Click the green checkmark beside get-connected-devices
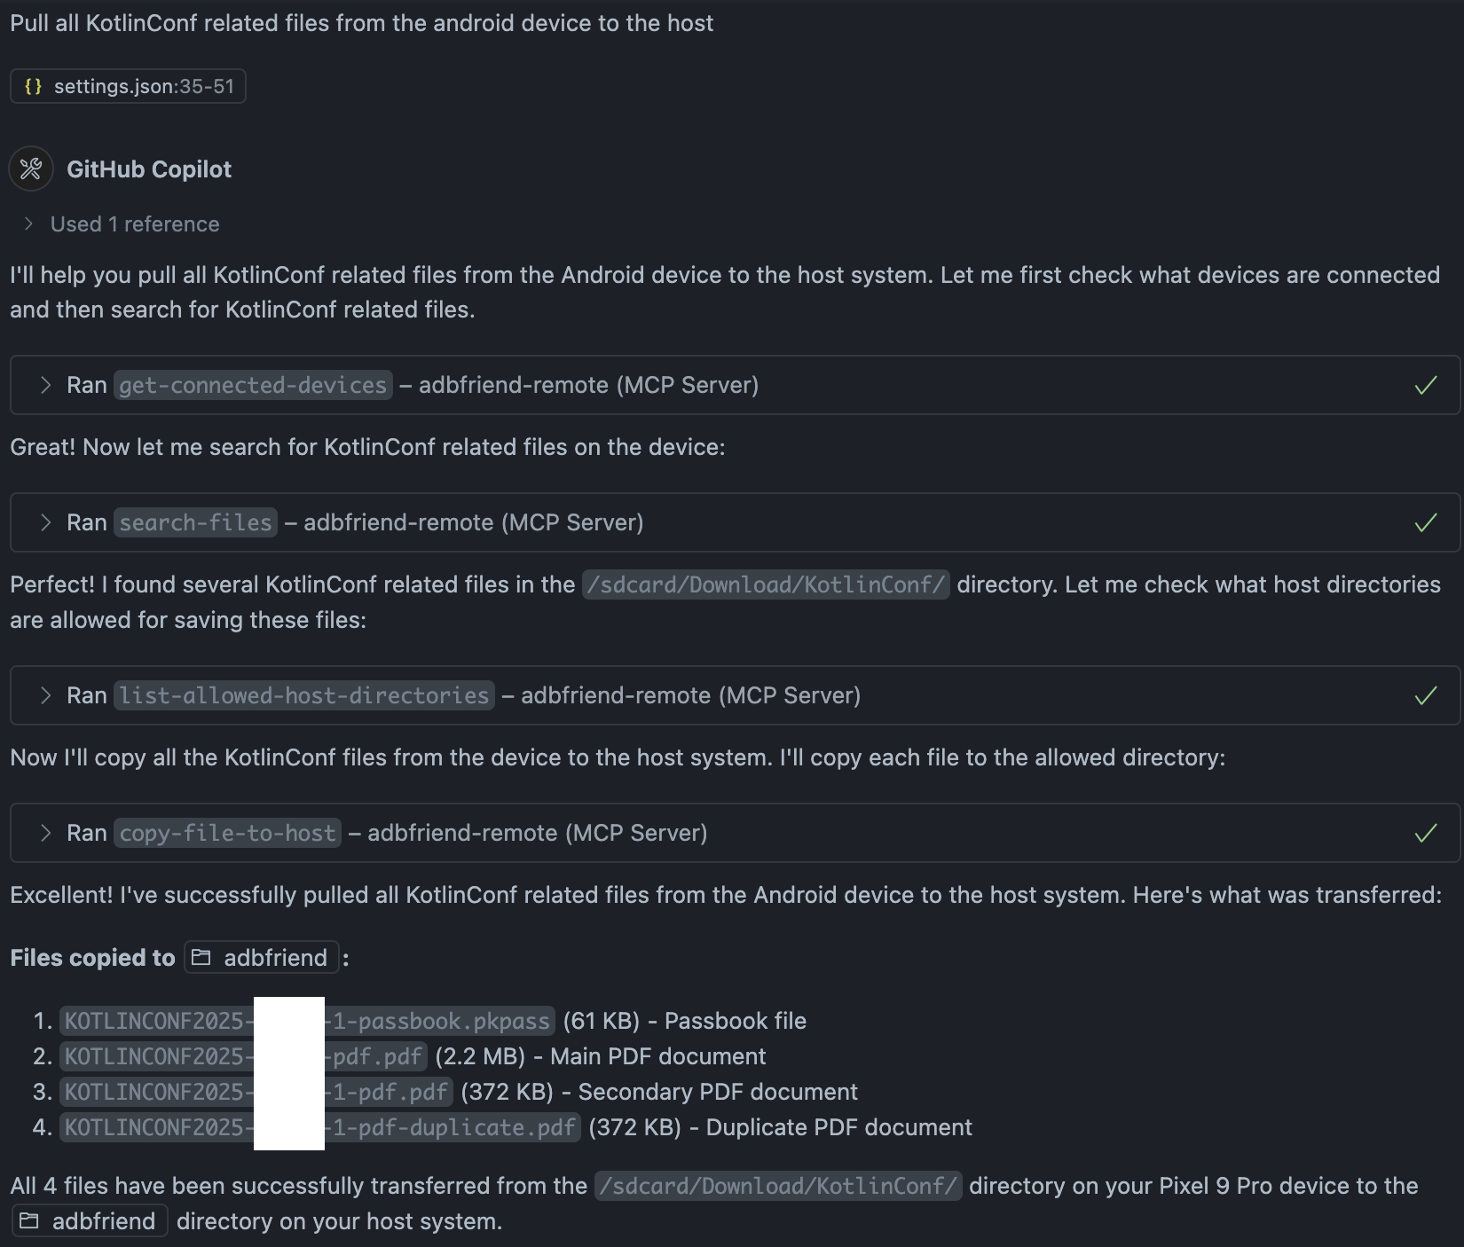This screenshot has width=1464, height=1247. pyautogui.click(x=1426, y=385)
